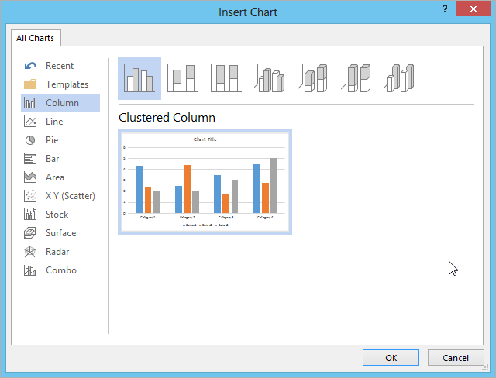Open the dialog Help question mark
The height and width of the screenshot is (378, 496).
coord(445,9)
